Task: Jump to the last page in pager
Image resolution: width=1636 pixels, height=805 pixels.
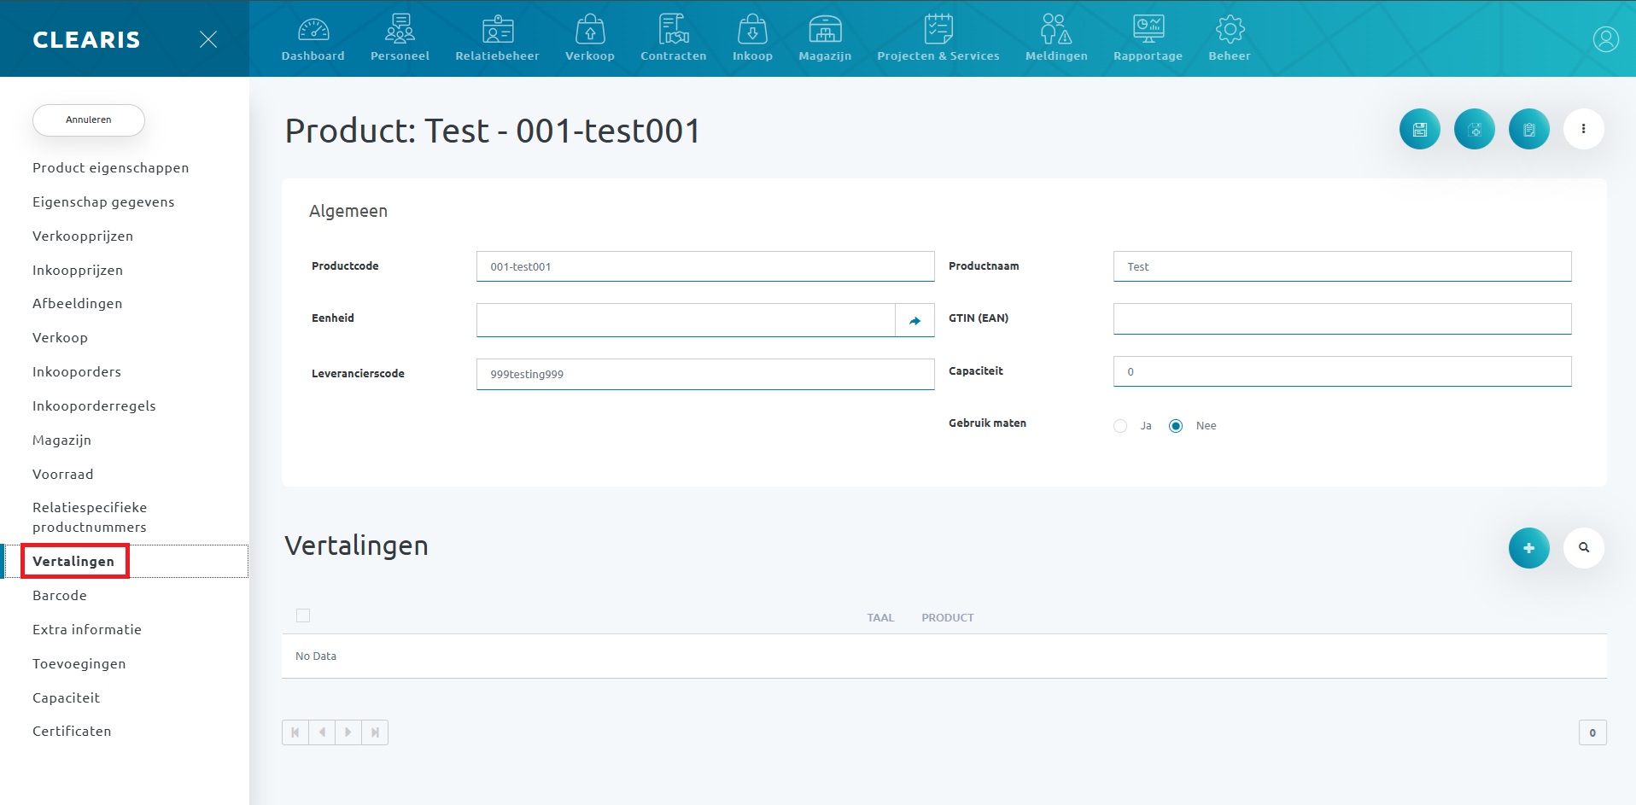Action: [375, 732]
